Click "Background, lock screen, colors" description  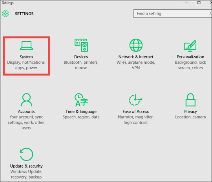tap(190, 65)
